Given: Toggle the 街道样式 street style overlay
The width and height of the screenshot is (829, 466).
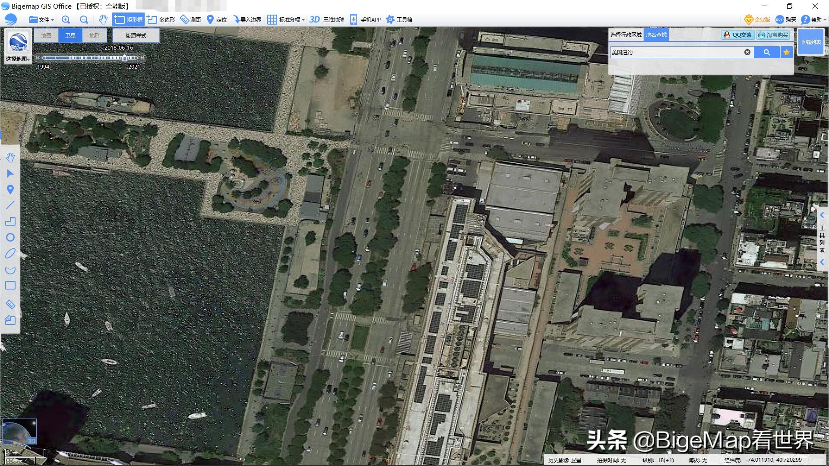Looking at the screenshot, I should click(136, 35).
